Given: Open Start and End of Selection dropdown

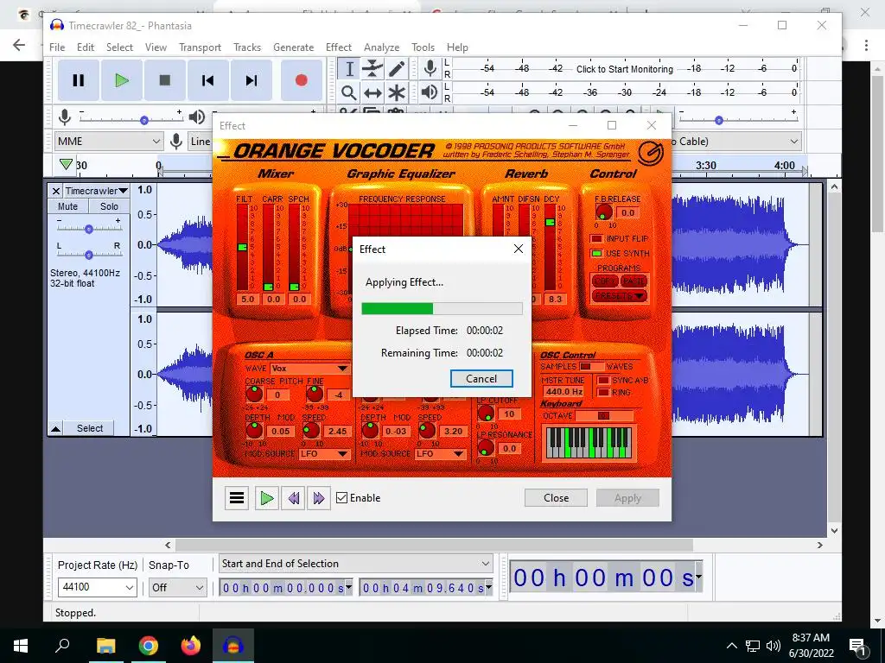Looking at the screenshot, I should pyautogui.click(x=355, y=564).
